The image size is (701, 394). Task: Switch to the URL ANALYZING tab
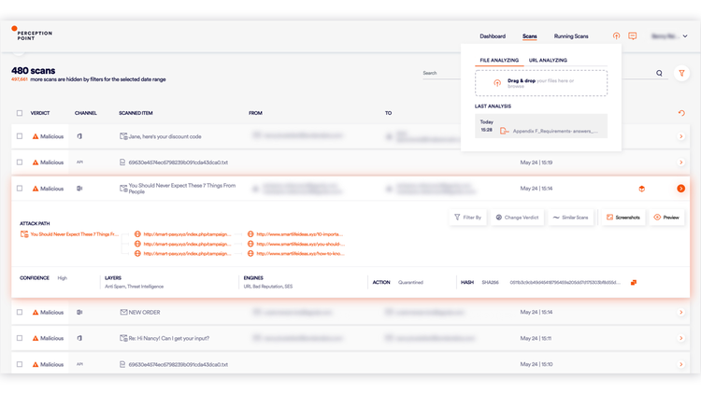(548, 60)
